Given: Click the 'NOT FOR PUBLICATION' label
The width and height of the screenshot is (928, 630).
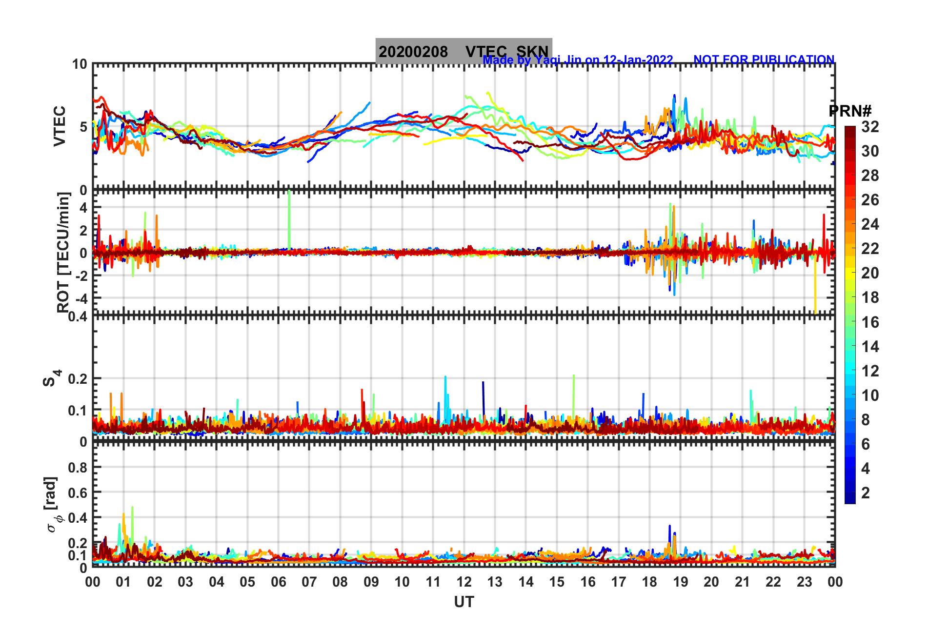Looking at the screenshot, I should 764,59.
